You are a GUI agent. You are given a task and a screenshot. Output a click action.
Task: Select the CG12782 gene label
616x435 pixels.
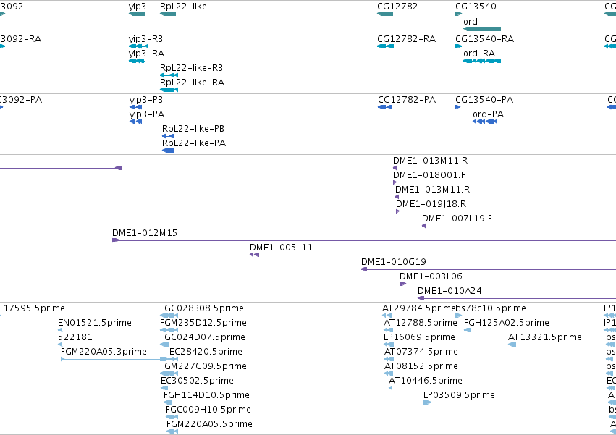tap(397, 7)
